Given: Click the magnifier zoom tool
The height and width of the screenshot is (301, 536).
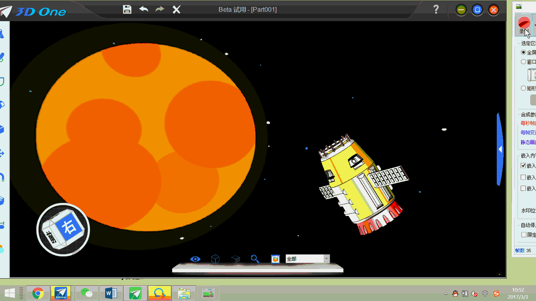Looking at the screenshot, I should coord(255,259).
